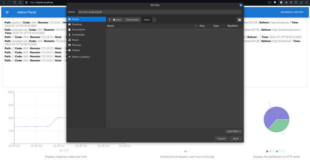Open the Admin Panel hamburger menu
This screenshot has height=162, width=310.
7,12
